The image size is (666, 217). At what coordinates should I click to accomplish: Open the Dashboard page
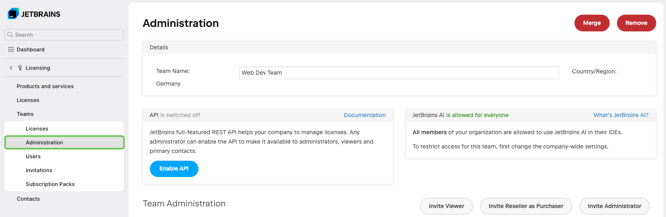31,49
